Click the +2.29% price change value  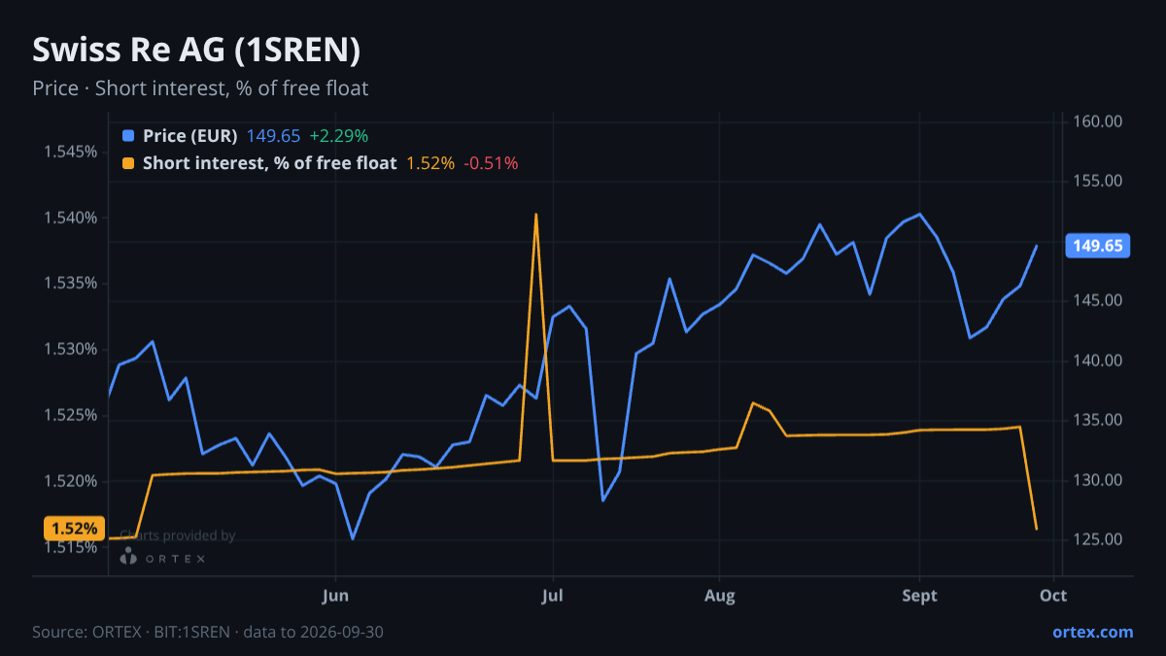pos(338,136)
